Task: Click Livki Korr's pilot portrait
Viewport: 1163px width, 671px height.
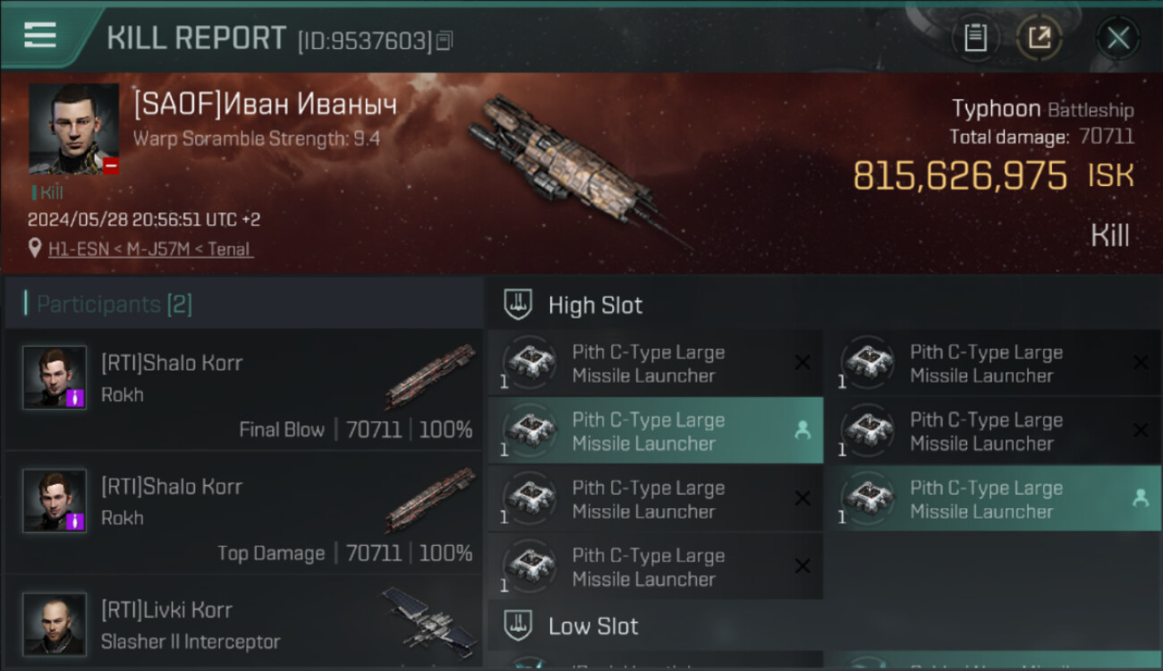Action: (x=55, y=623)
